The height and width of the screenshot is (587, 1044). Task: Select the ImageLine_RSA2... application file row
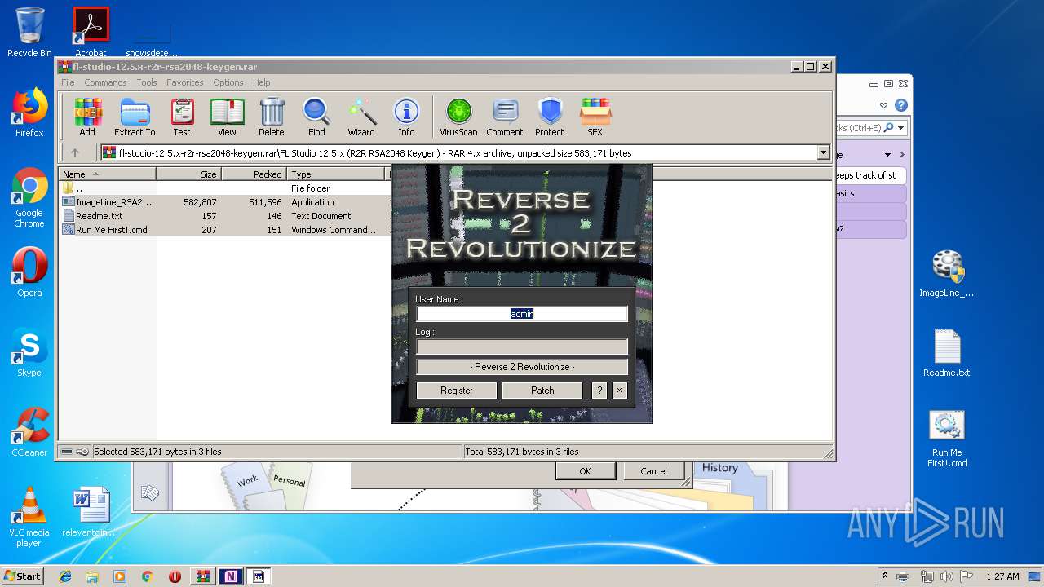point(224,202)
